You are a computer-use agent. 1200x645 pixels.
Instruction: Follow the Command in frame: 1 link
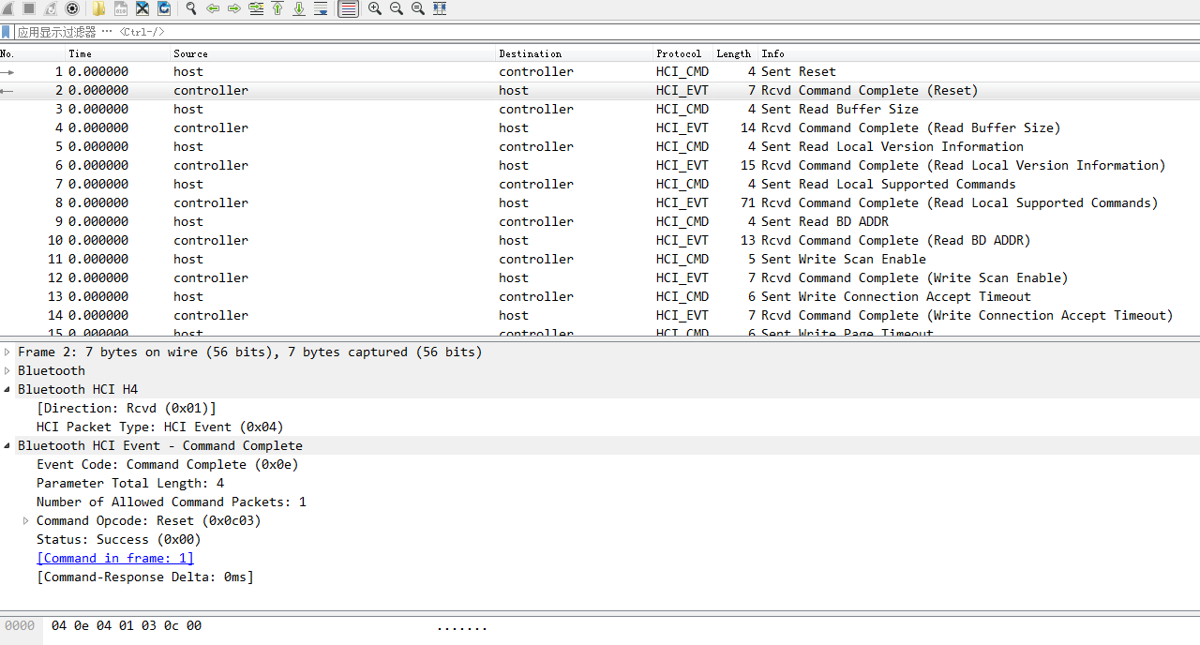114,558
